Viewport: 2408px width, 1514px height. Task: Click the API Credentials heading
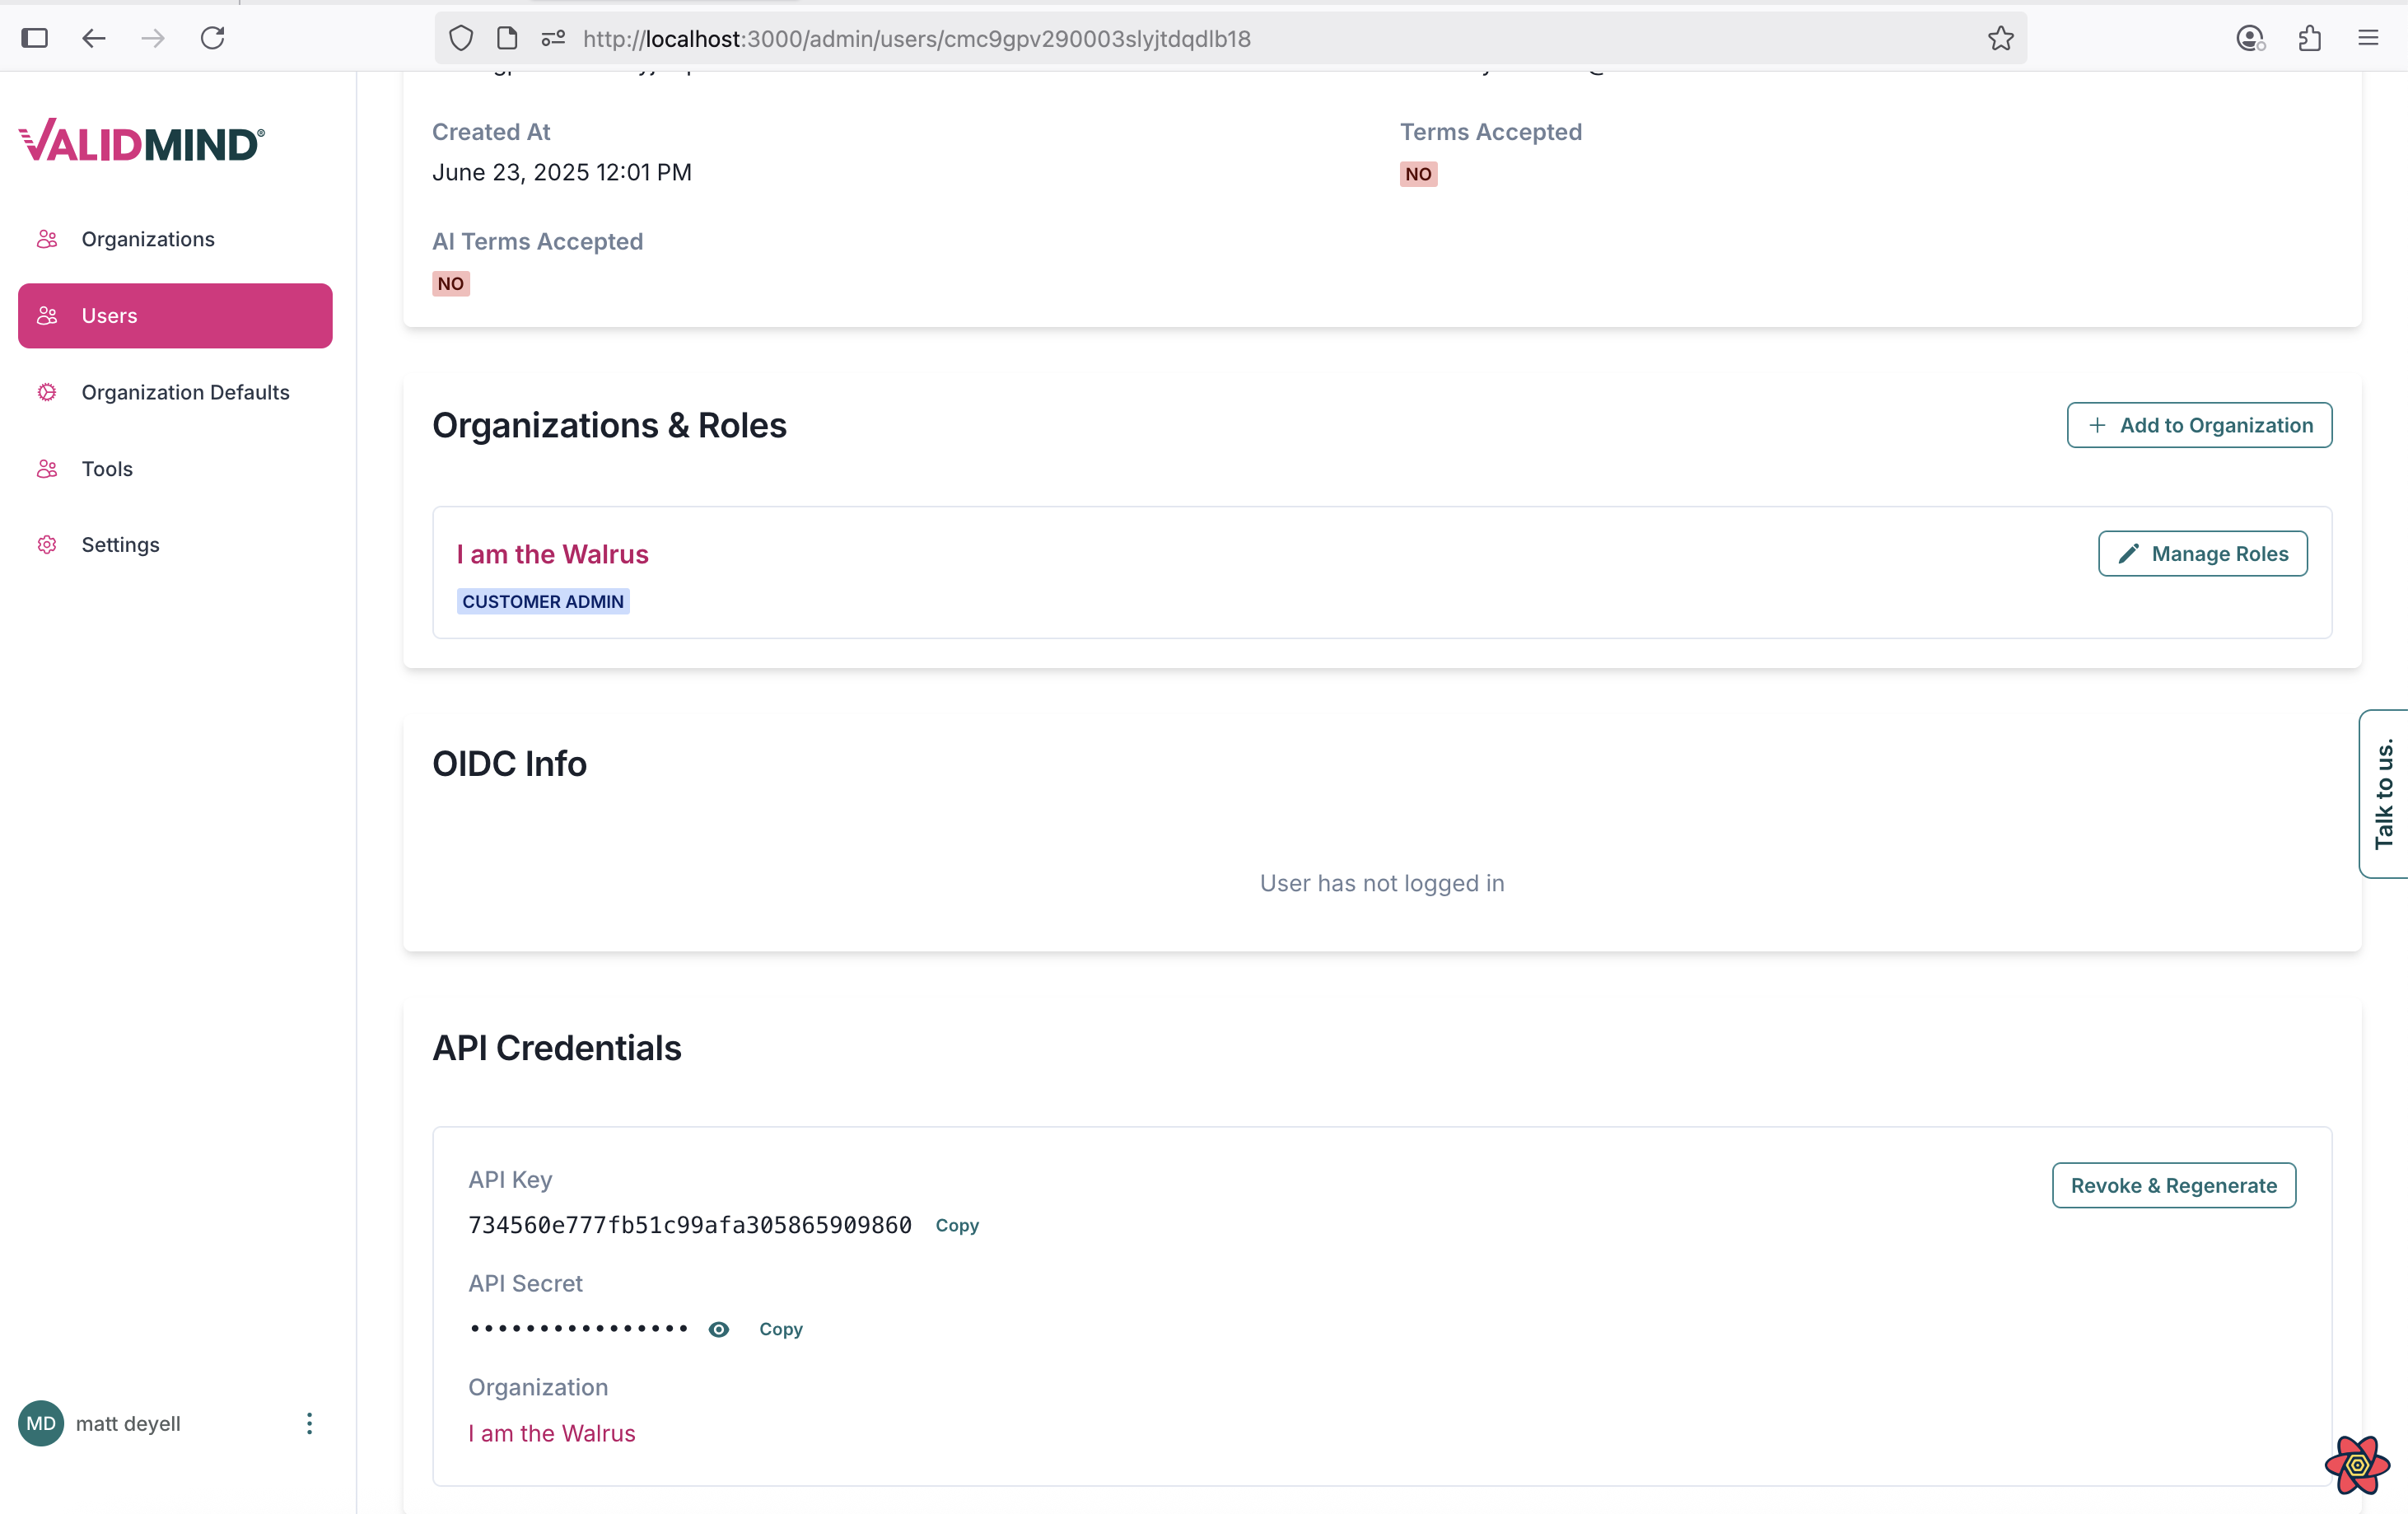pyautogui.click(x=557, y=1047)
